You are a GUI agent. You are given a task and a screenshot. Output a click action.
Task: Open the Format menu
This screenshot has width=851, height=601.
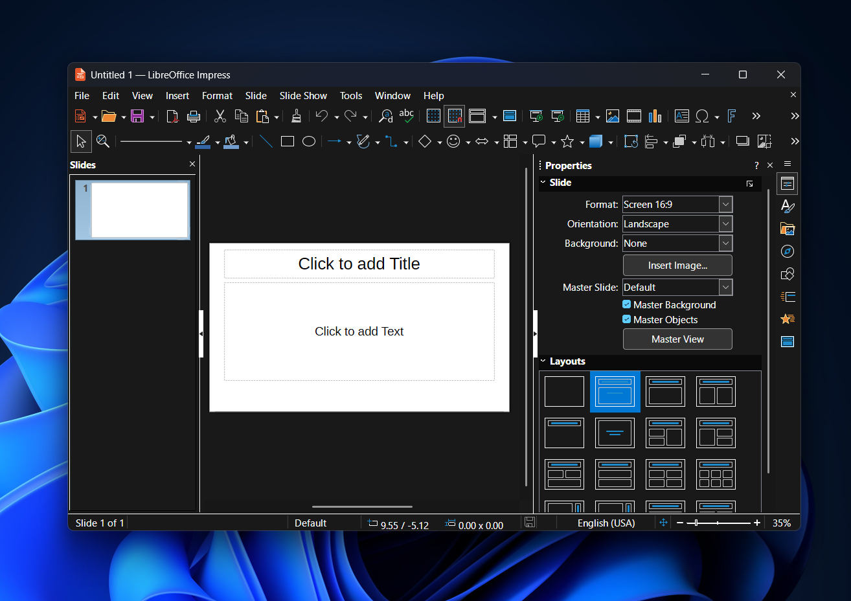click(217, 96)
